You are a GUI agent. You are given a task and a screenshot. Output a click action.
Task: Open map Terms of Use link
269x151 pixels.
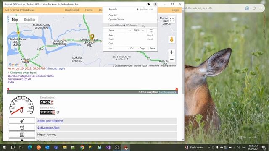coord(154,66)
